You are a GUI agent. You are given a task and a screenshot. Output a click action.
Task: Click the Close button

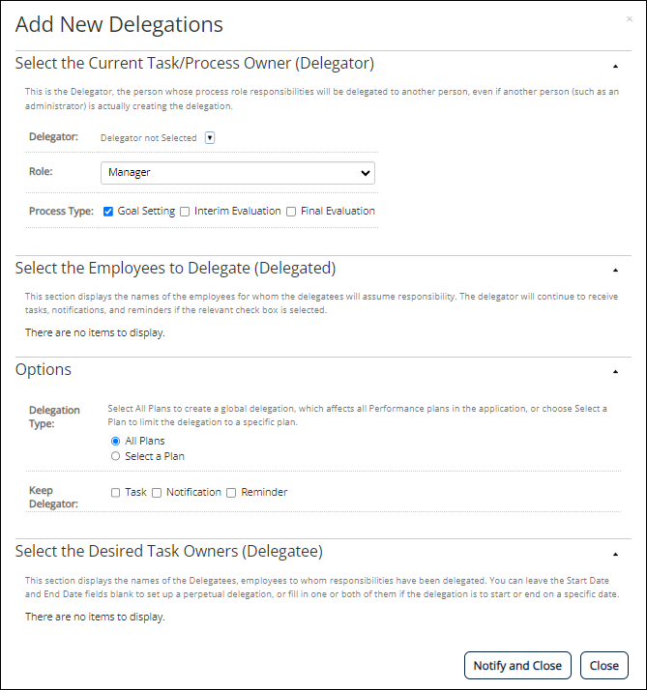[x=604, y=665]
